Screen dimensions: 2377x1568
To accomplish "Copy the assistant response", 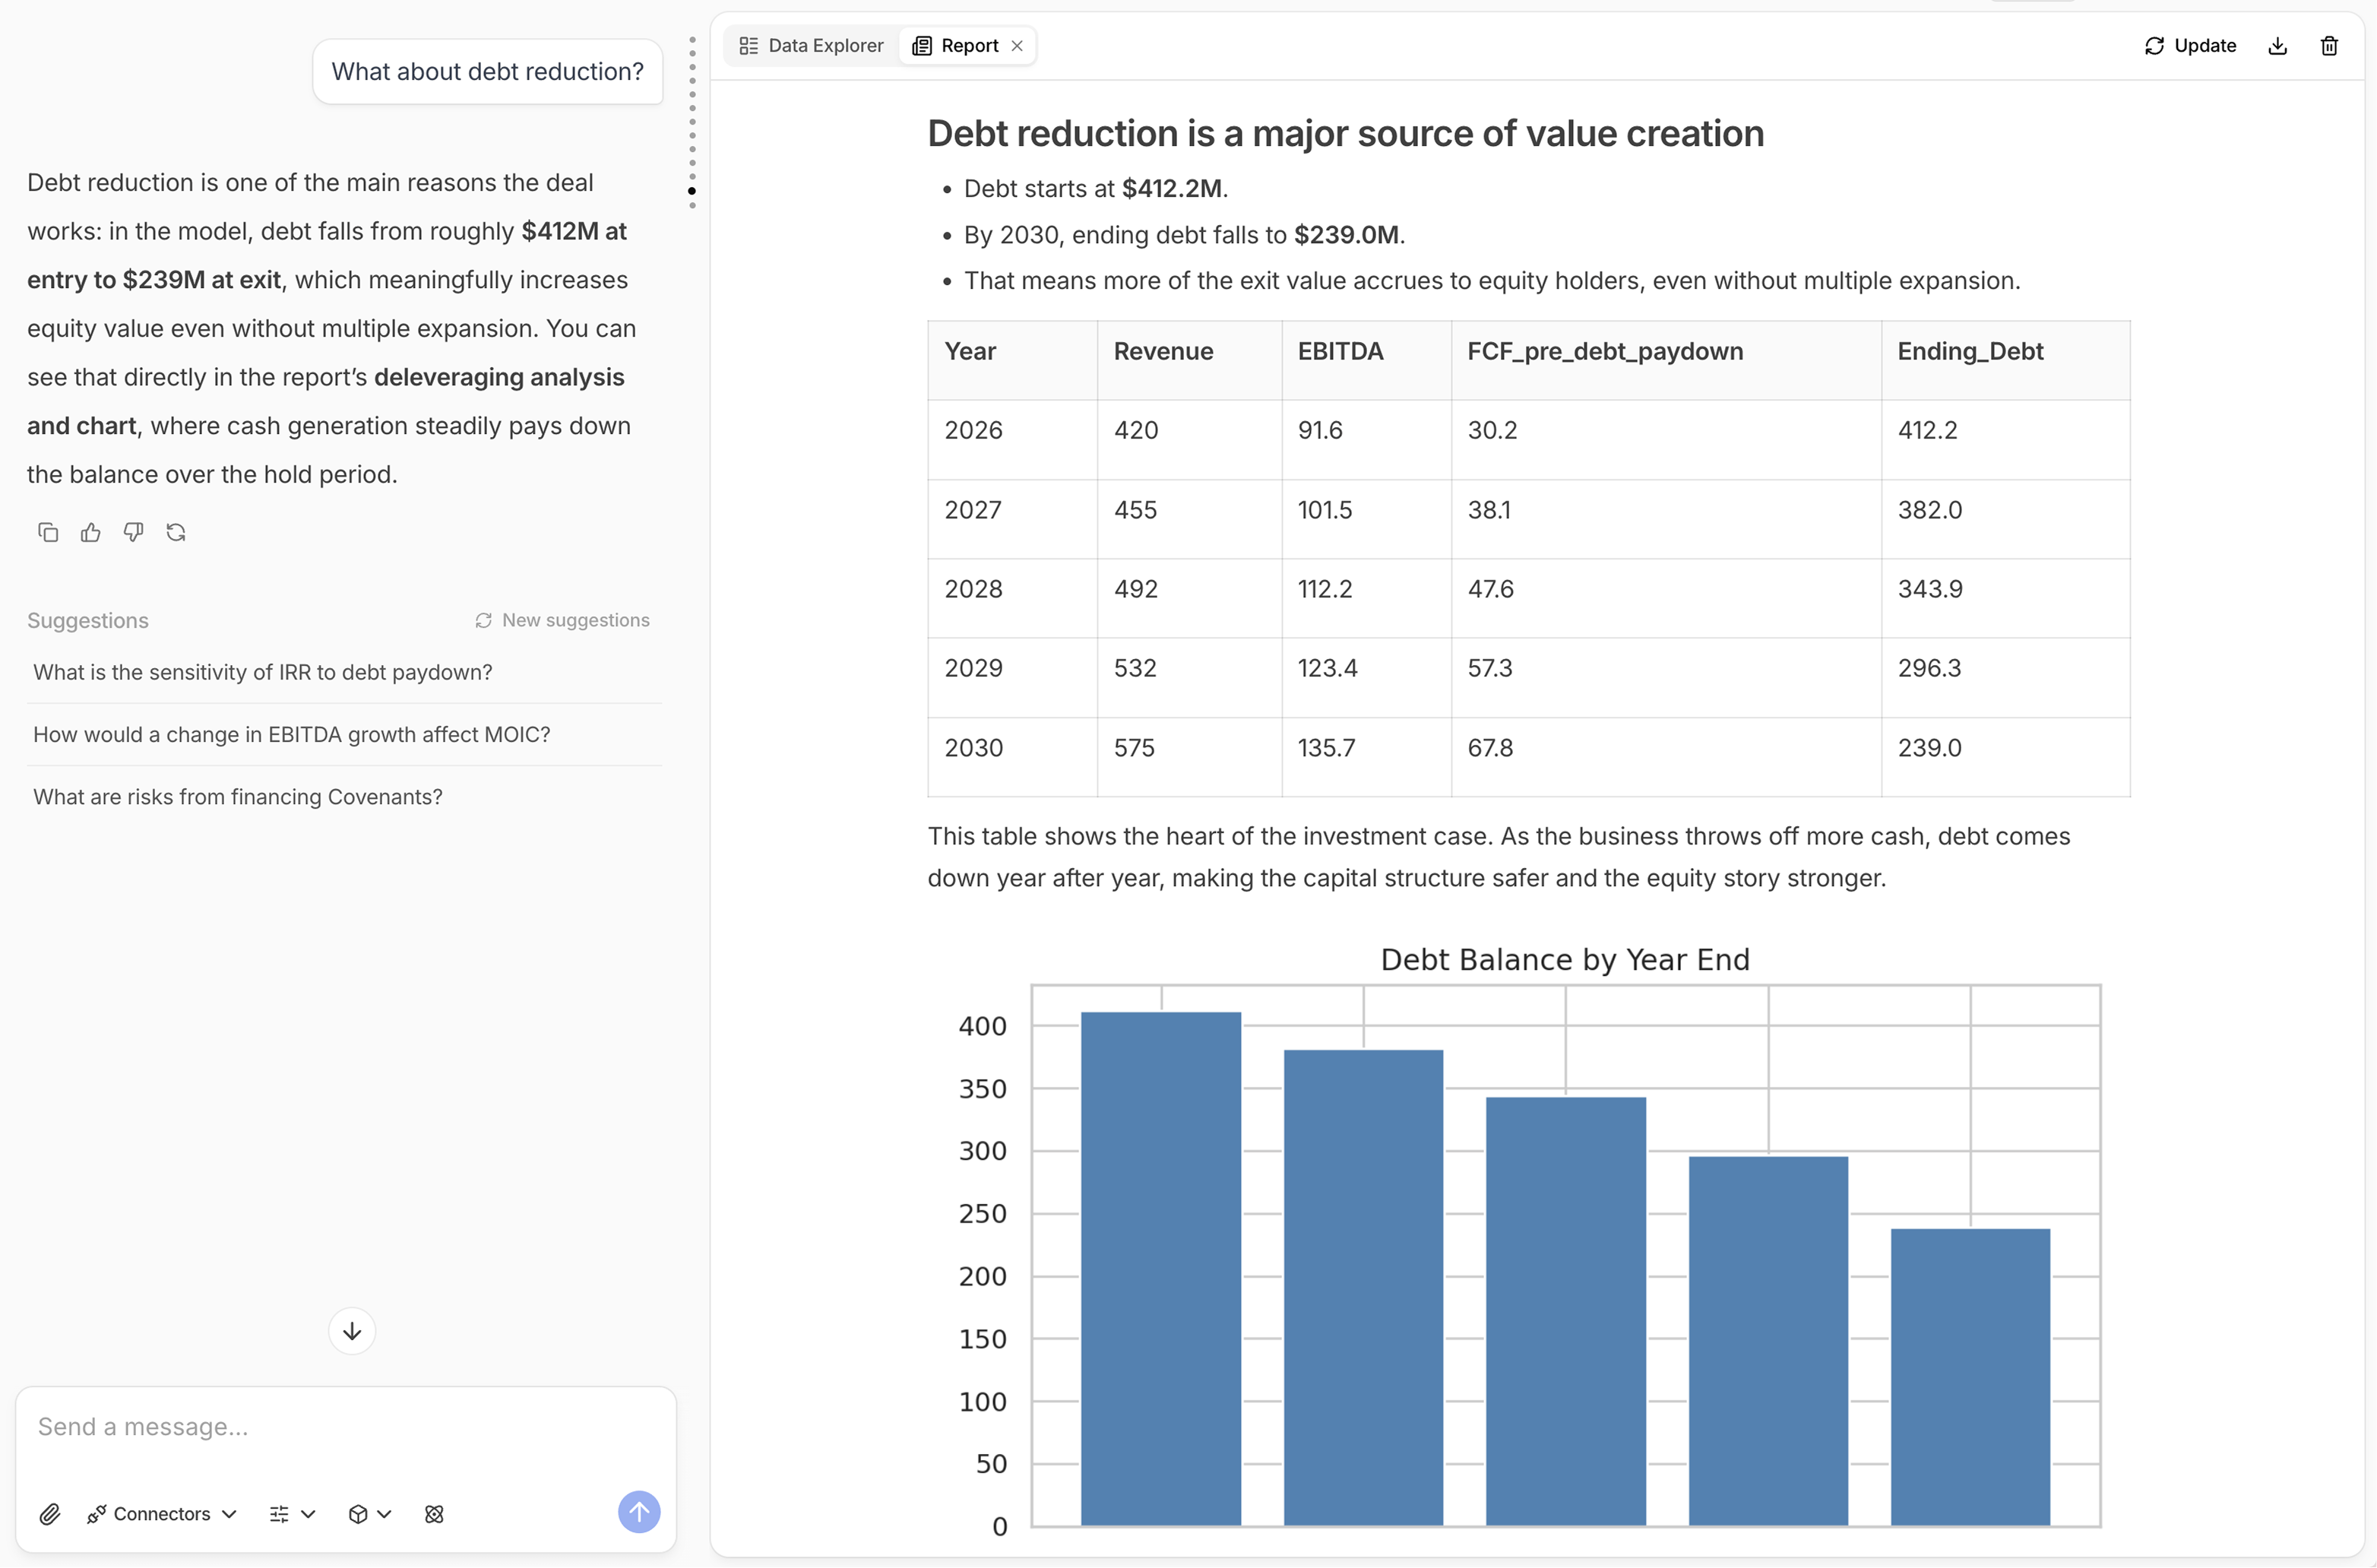I will [48, 533].
